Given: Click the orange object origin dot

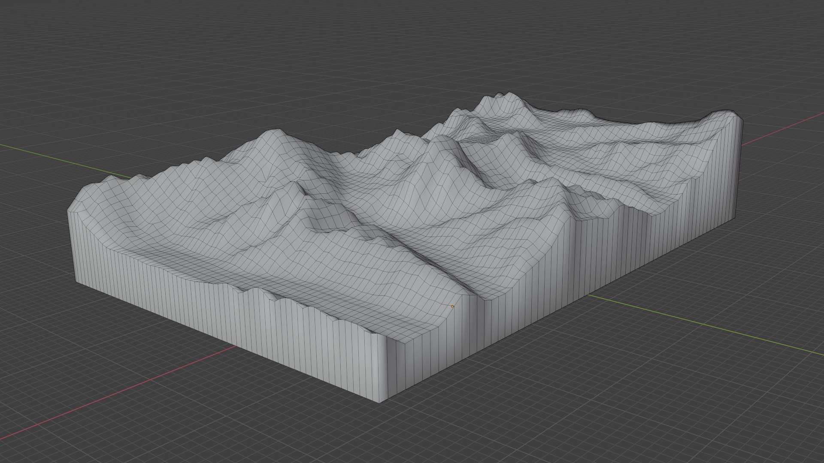Looking at the screenshot, I should (452, 307).
